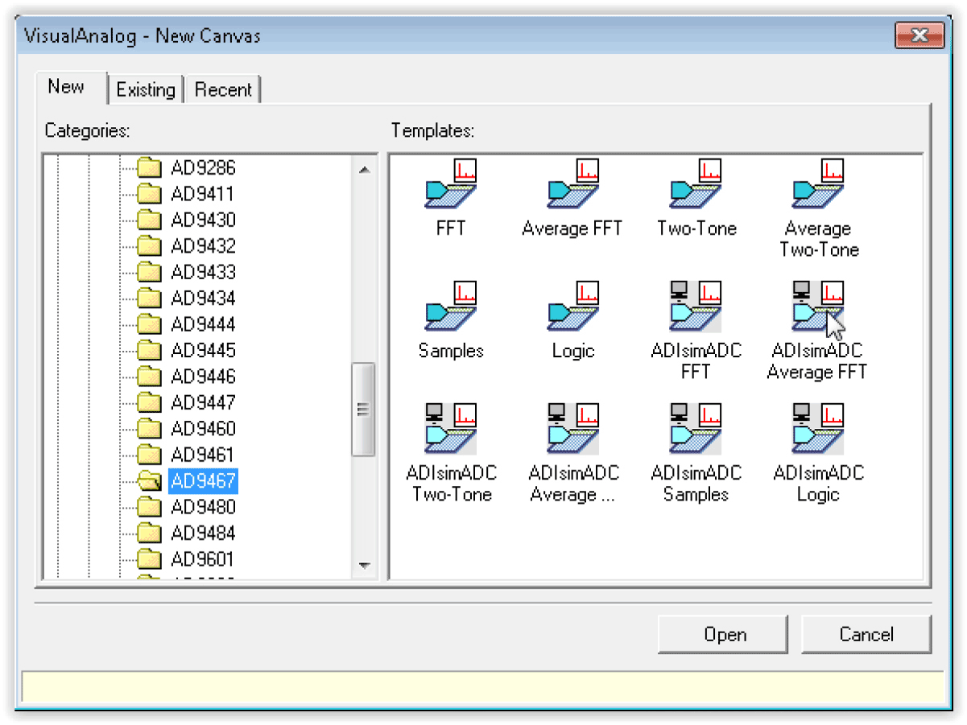967x725 pixels.
Task: Switch to the Existing tab
Action: pyautogui.click(x=146, y=89)
